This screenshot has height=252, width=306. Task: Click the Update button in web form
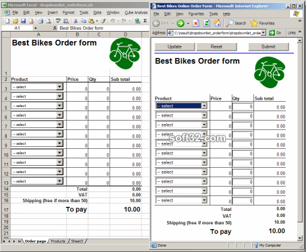175,46
